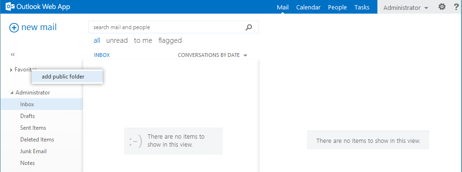This screenshot has height=172, width=462.
Task: Expand the Favorites folder group
Action: [x=11, y=70]
